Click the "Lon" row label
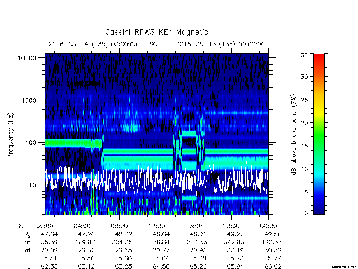This screenshot has height=269, width=358. pyautogui.click(x=25, y=242)
